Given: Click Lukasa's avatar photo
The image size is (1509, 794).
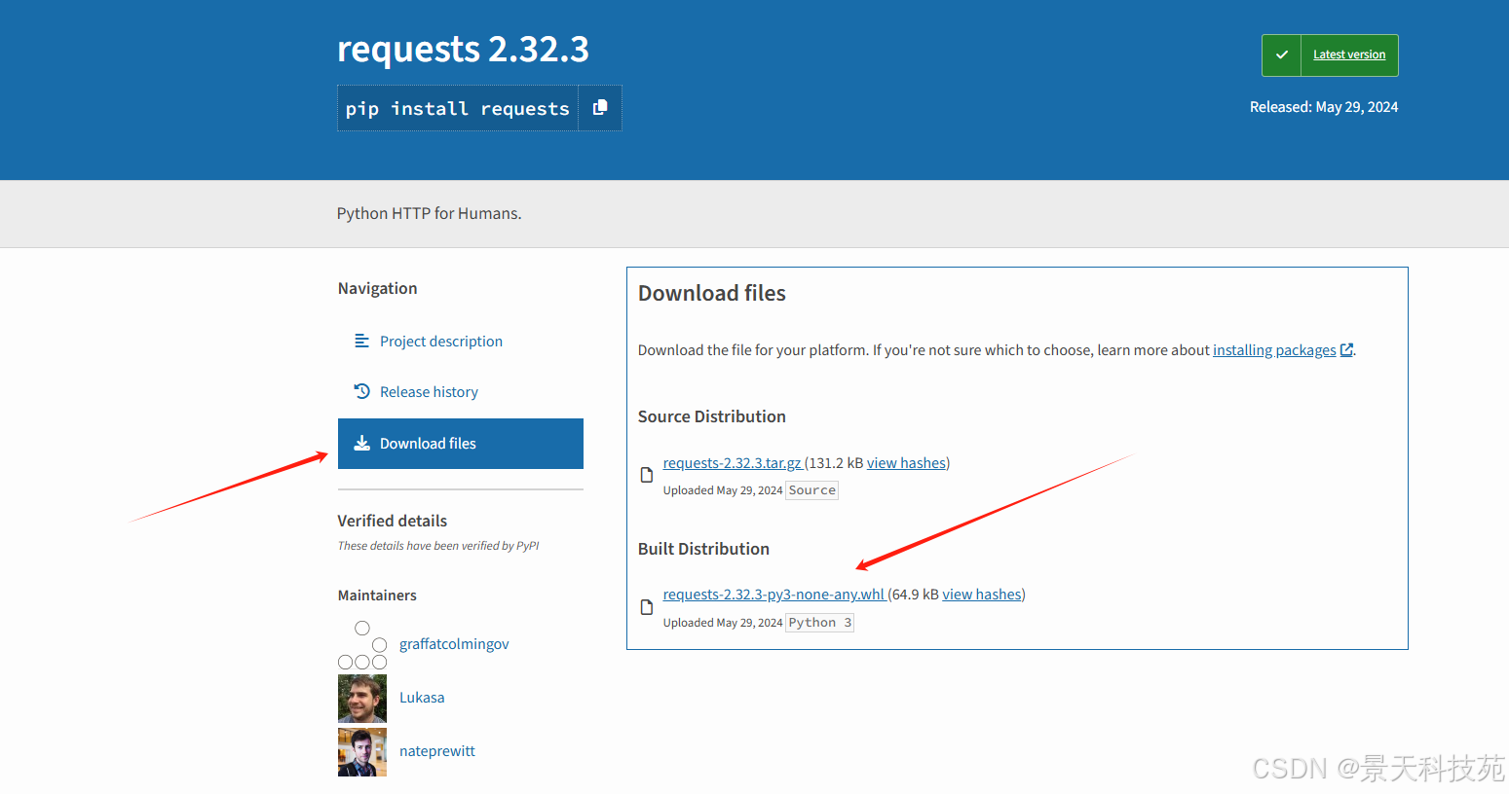Looking at the screenshot, I should click(362, 699).
